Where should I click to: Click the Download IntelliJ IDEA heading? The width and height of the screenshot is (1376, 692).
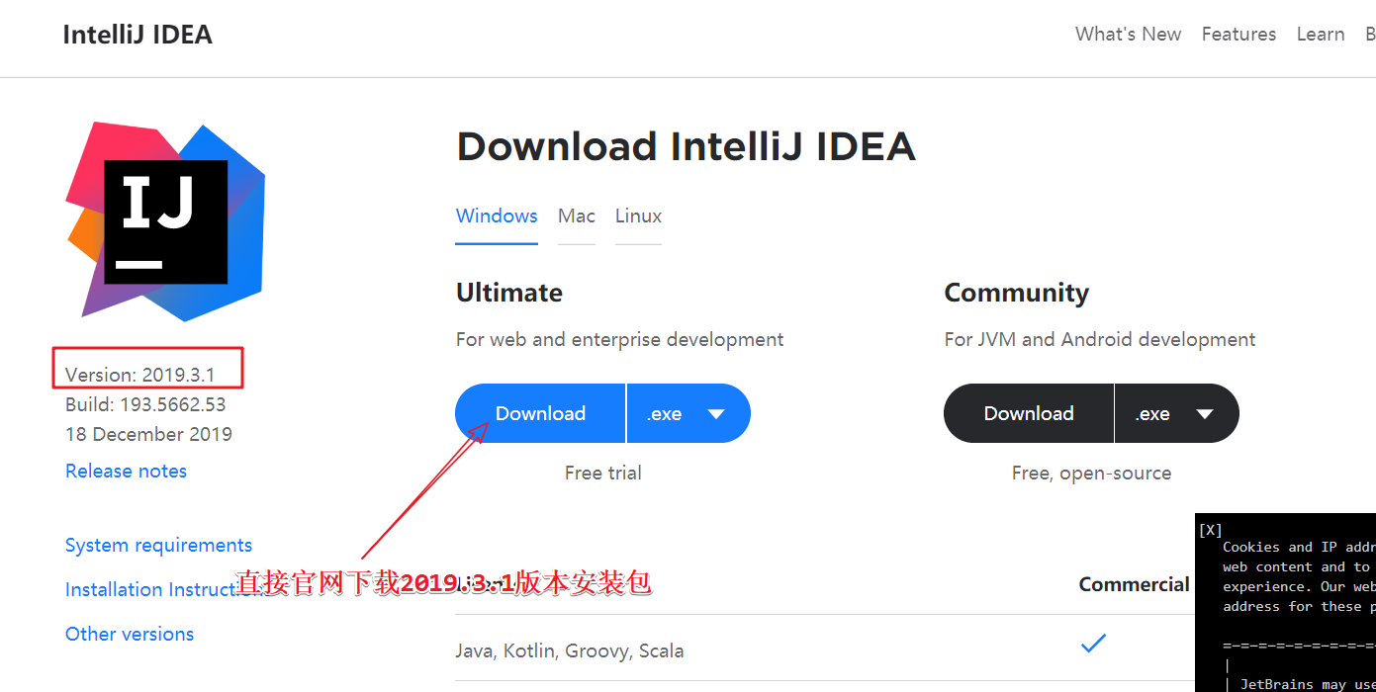pos(686,147)
